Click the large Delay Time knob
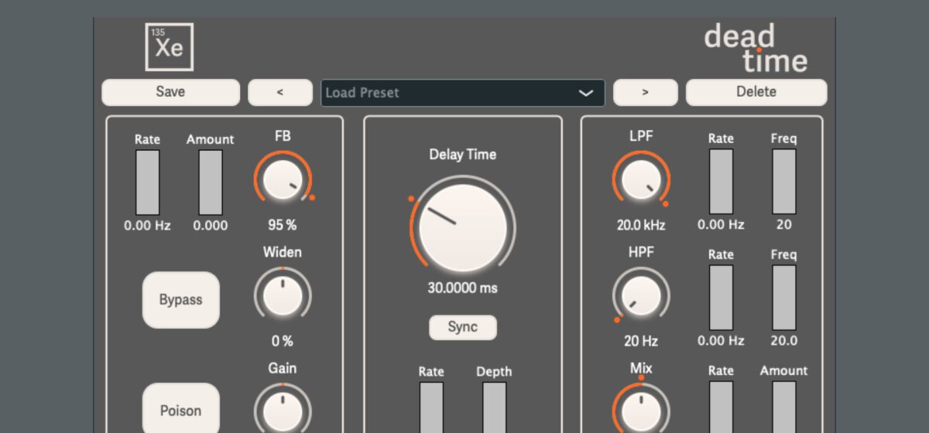Viewport: 929px width, 433px height. click(462, 228)
